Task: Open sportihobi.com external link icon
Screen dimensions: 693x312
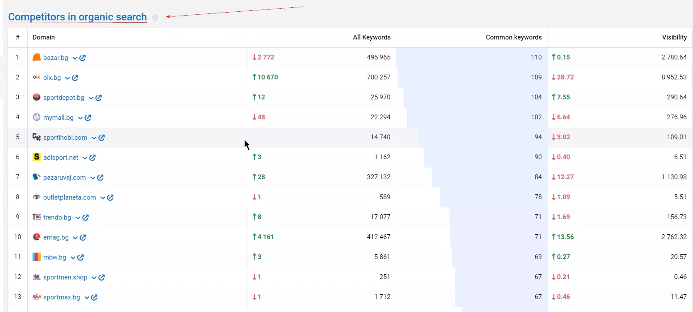Action: 102,138
